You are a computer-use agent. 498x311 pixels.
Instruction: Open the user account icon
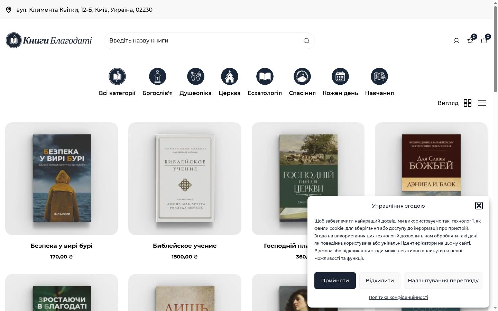click(x=456, y=41)
